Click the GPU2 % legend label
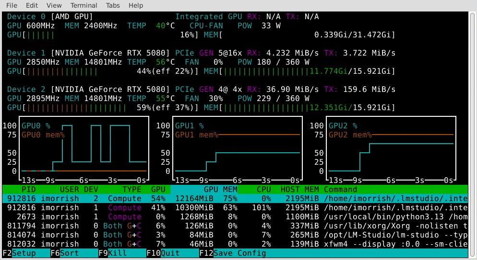Viewport: 477px width, 260px height. [x=343, y=125]
